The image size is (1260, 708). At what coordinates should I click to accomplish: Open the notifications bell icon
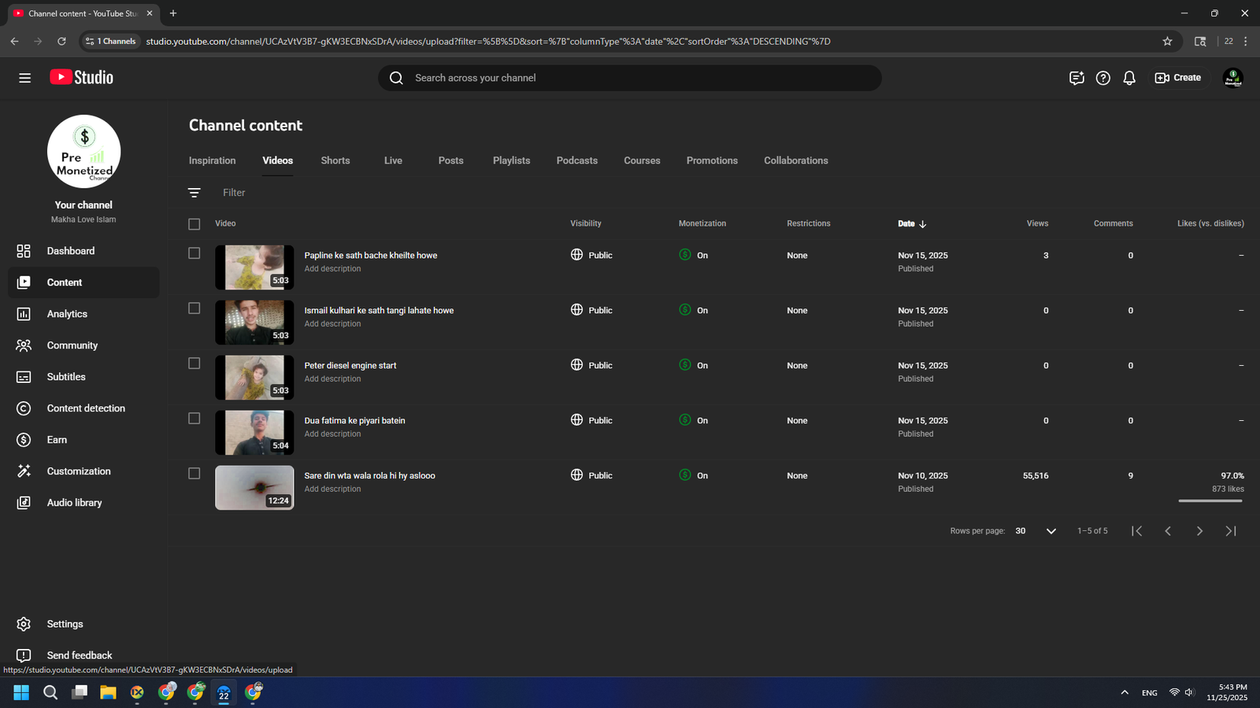pyautogui.click(x=1128, y=78)
